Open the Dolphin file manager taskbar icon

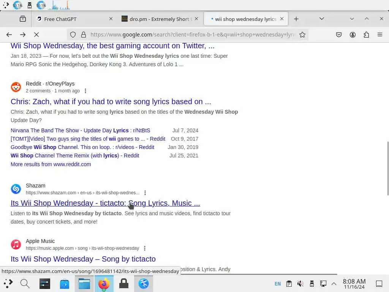[x=84, y=284]
